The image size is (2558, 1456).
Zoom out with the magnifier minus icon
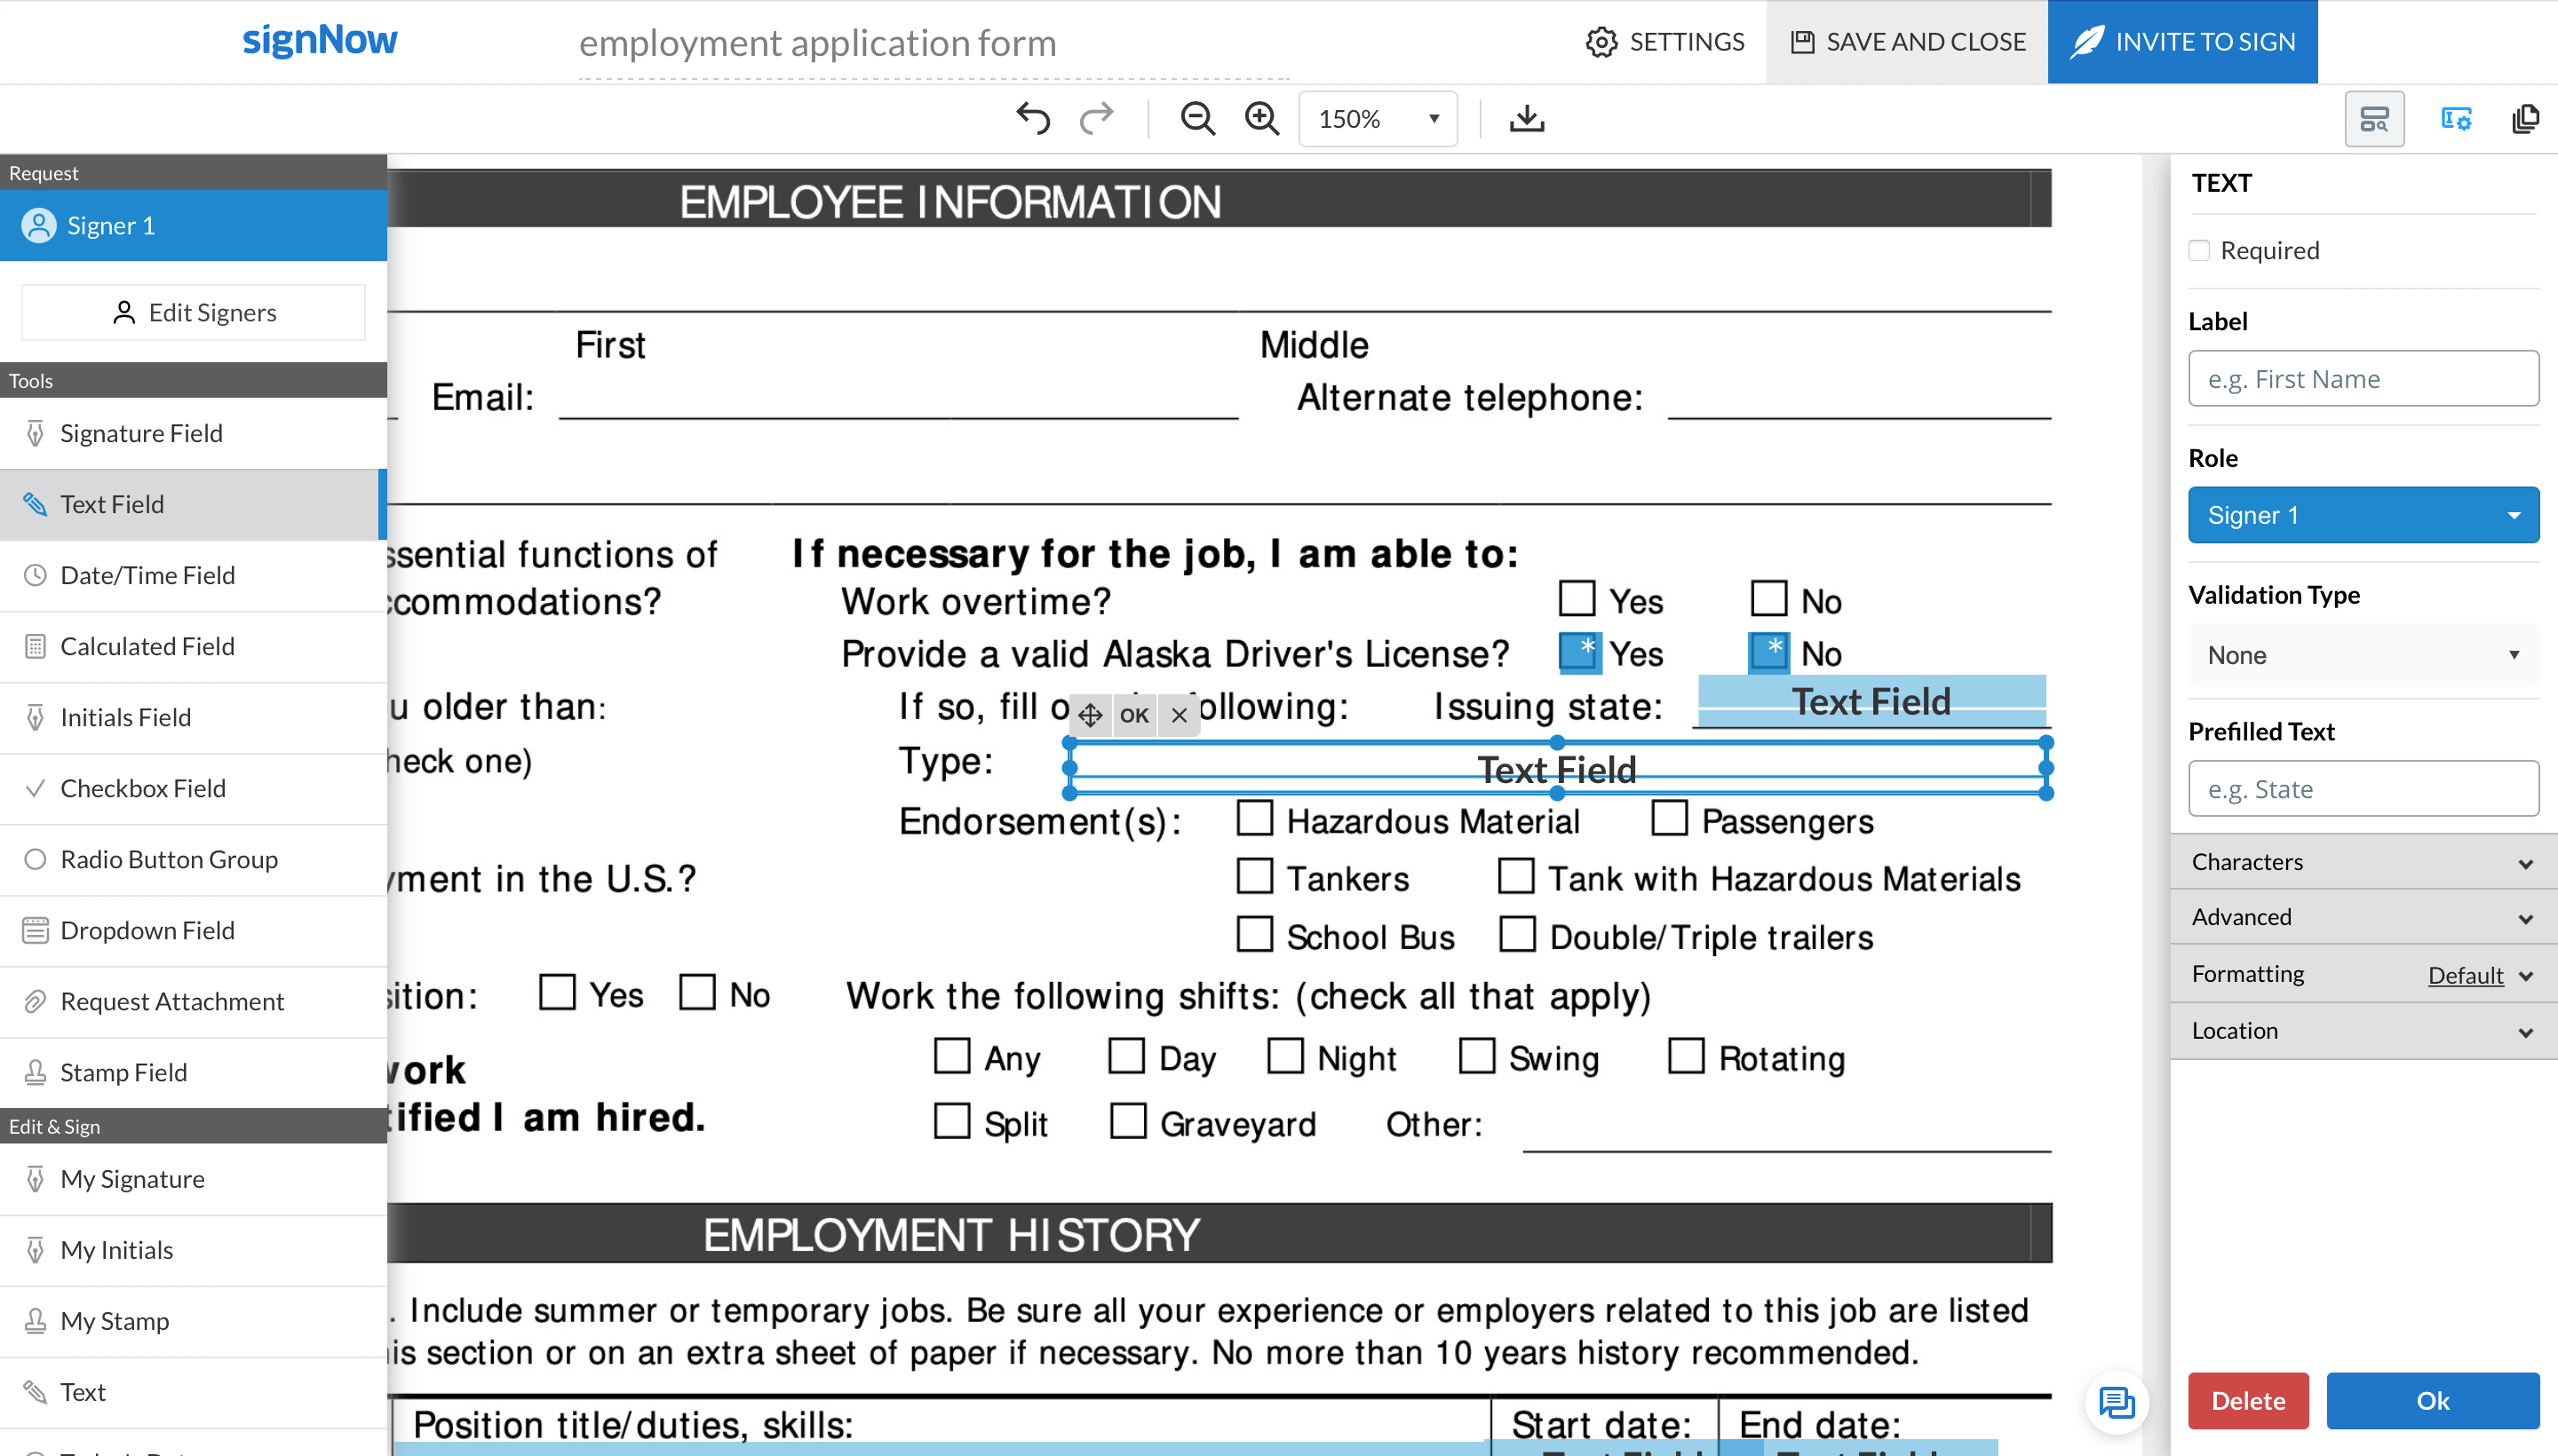tap(1197, 119)
